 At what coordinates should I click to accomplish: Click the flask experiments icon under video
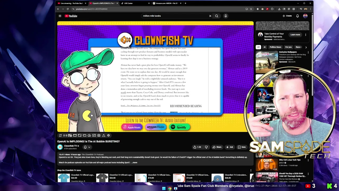[x=104, y=135]
